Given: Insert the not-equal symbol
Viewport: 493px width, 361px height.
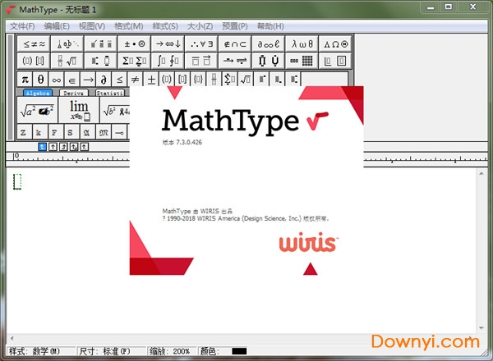Looking at the screenshot, I should [x=135, y=80].
